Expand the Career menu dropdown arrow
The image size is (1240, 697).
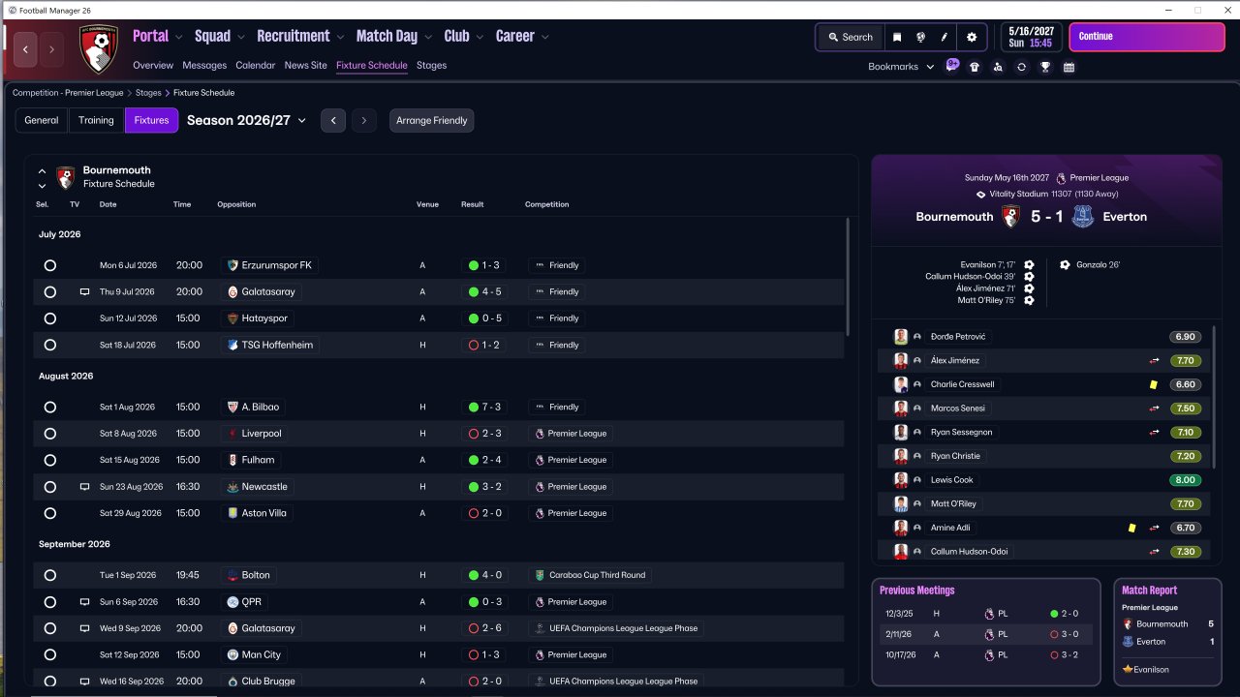point(545,37)
